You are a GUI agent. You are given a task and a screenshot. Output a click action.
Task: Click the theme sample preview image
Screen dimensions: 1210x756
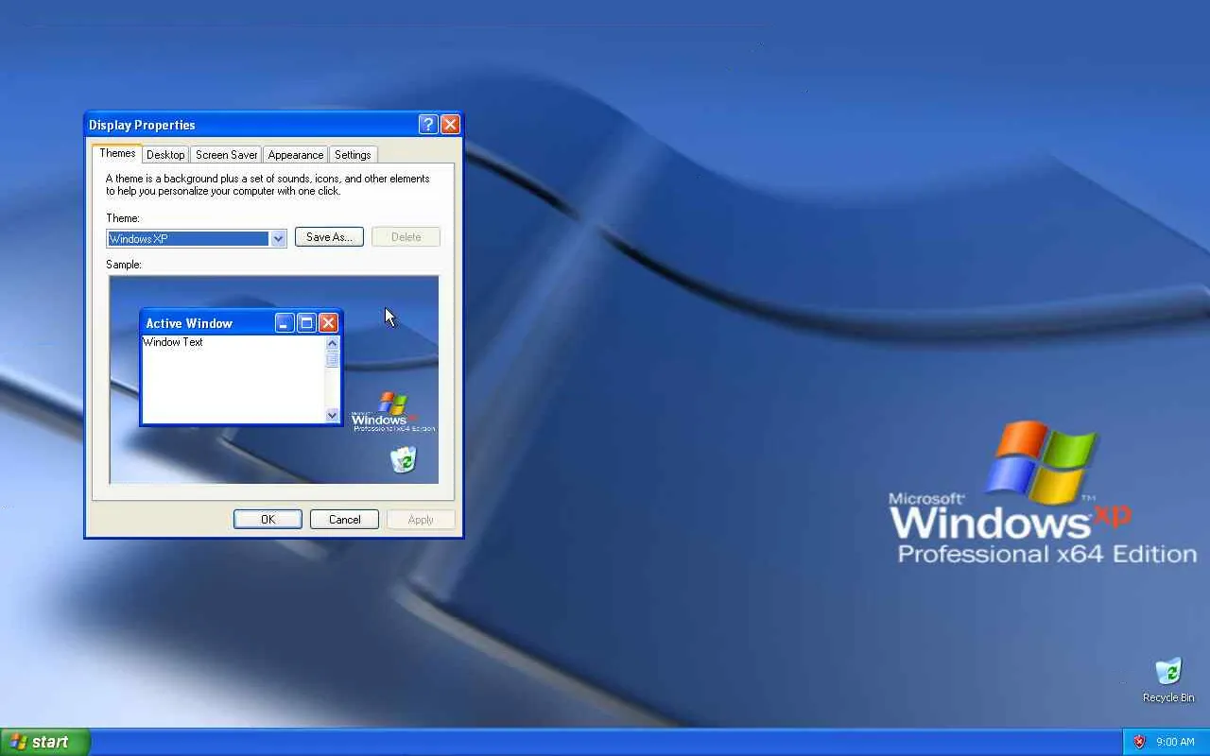(274, 380)
